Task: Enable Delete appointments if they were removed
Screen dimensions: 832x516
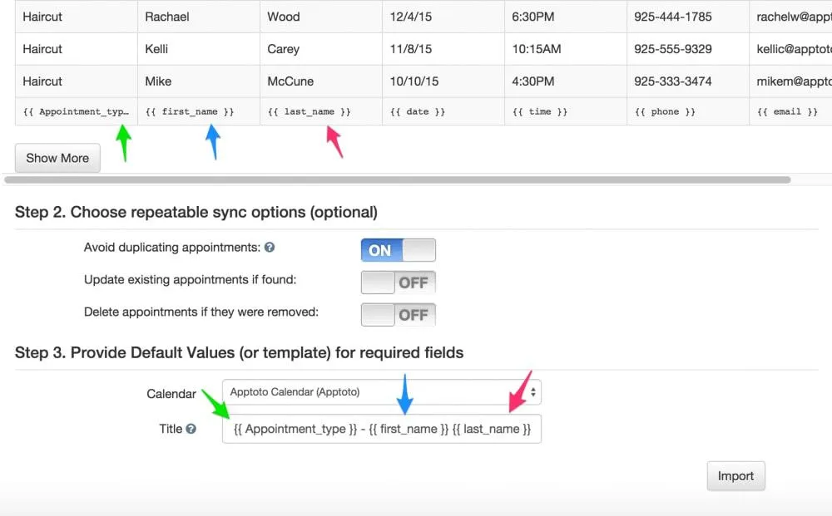Action: coord(398,314)
